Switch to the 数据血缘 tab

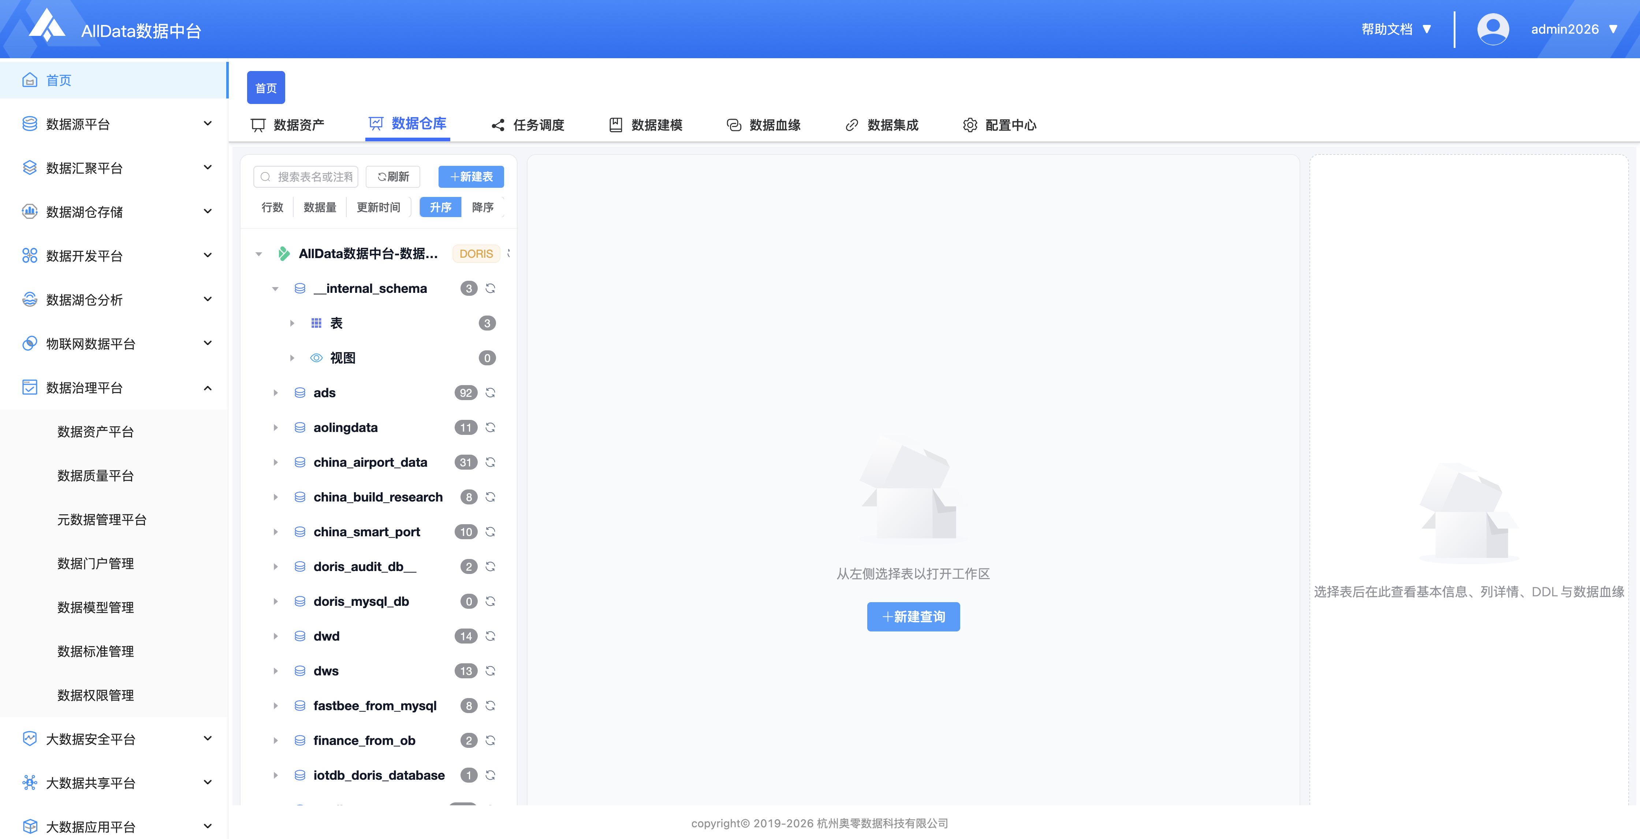click(763, 125)
